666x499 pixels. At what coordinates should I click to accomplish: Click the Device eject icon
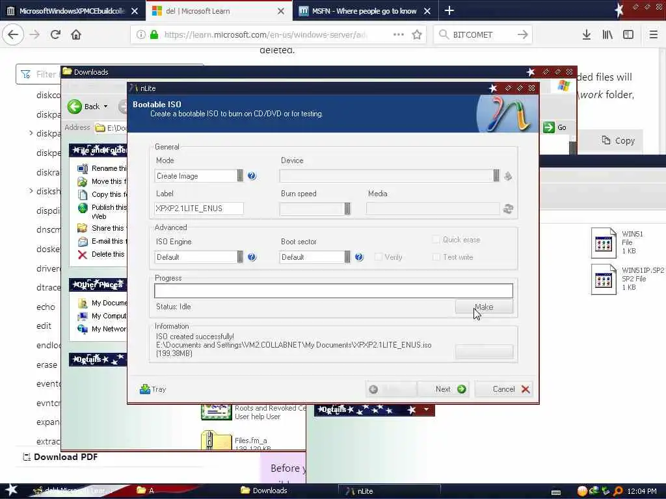coord(508,175)
